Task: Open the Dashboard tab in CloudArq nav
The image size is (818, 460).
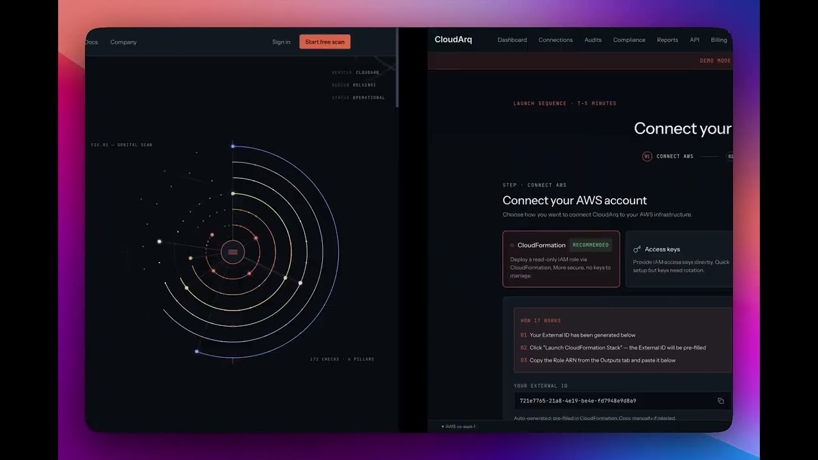Action: coord(512,40)
